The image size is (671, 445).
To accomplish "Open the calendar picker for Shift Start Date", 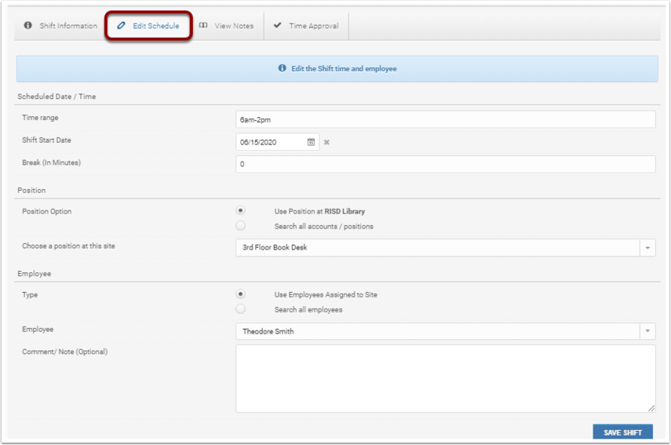I will pos(311,142).
